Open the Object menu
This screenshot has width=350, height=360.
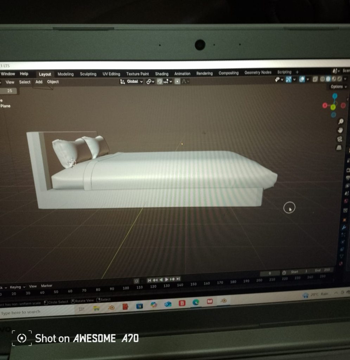[x=53, y=82]
